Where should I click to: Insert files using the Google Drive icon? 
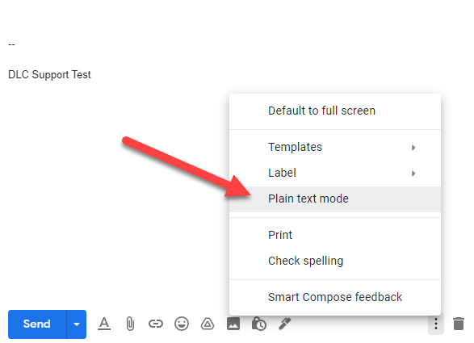click(x=208, y=324)
